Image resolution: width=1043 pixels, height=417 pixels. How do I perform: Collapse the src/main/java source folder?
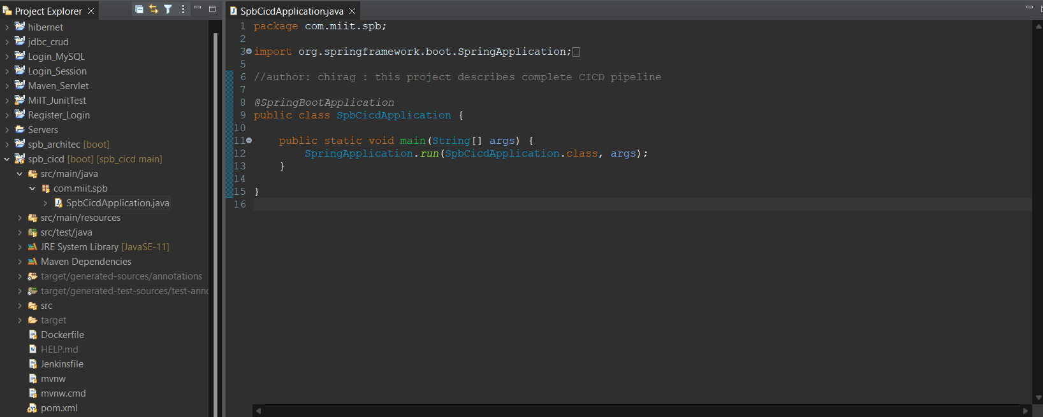tap(20, 174)
